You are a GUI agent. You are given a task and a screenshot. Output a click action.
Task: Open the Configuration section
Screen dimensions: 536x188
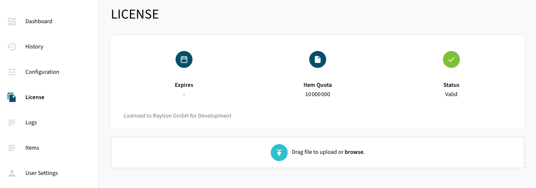pyautogui.click(x=42, y=72)
